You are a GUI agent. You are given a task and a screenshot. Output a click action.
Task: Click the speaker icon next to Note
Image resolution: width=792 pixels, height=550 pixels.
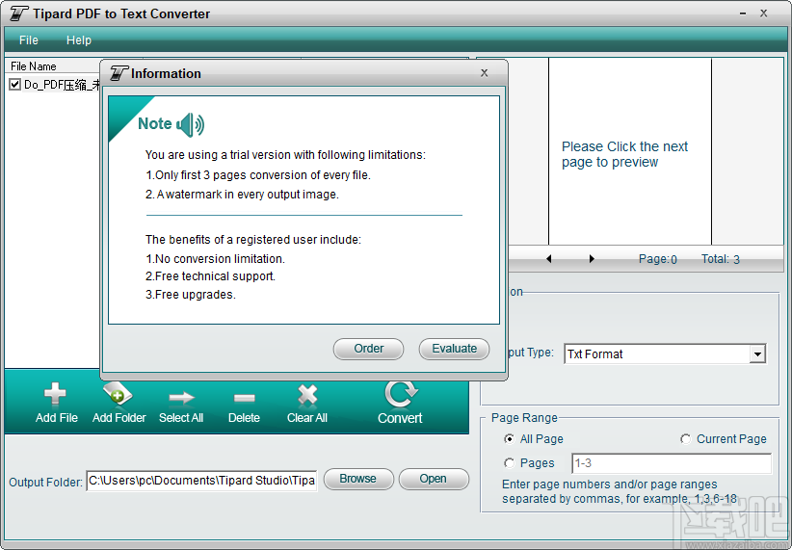click(x=191, y=125)
